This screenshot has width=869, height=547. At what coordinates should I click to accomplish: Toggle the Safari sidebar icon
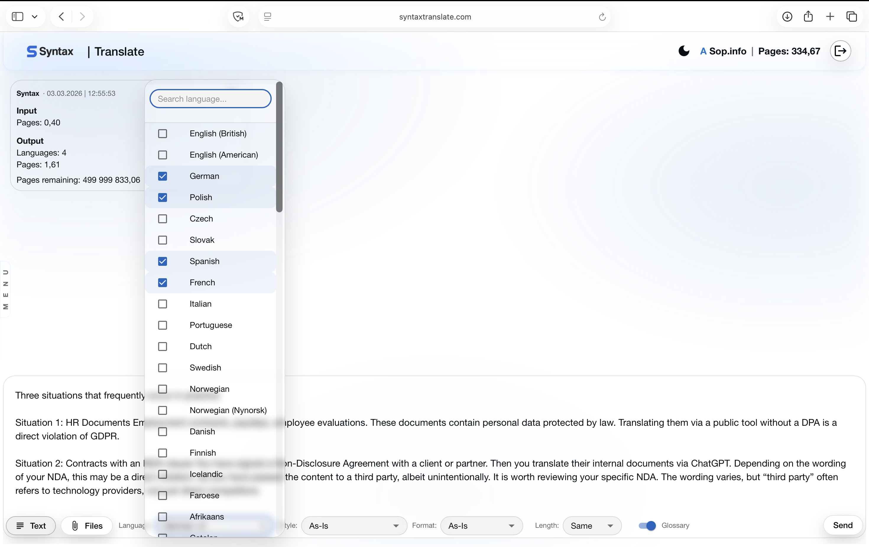(x=17, y=16)
